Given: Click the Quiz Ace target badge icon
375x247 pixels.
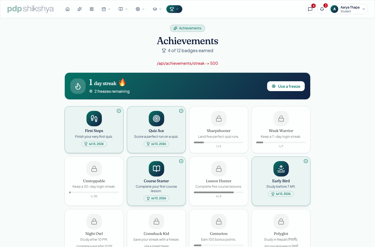Looking at the screenshot, I should coord(156,119).
